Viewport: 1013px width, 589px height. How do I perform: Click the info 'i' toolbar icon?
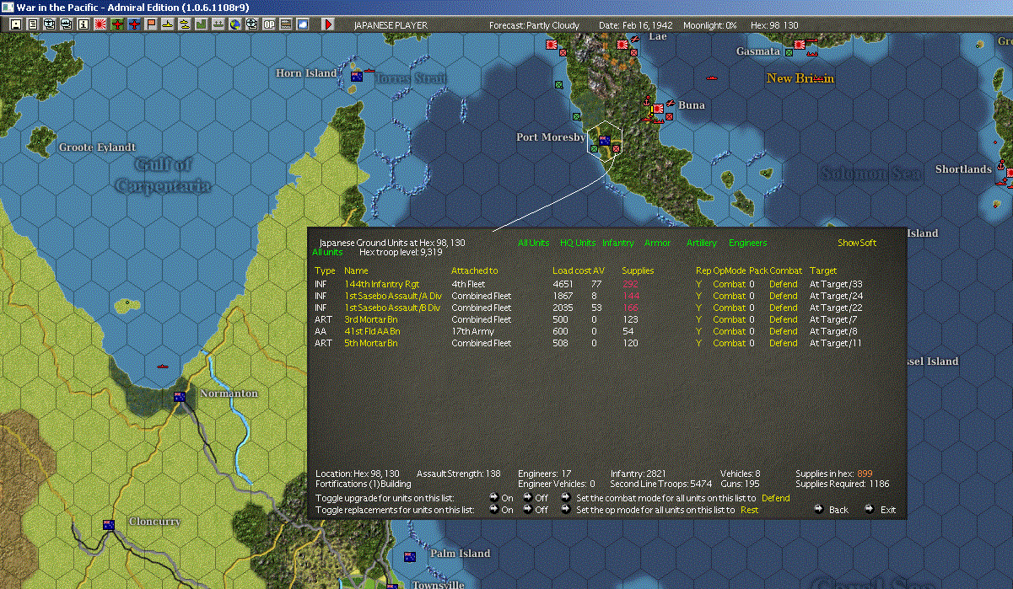point(83,24)
